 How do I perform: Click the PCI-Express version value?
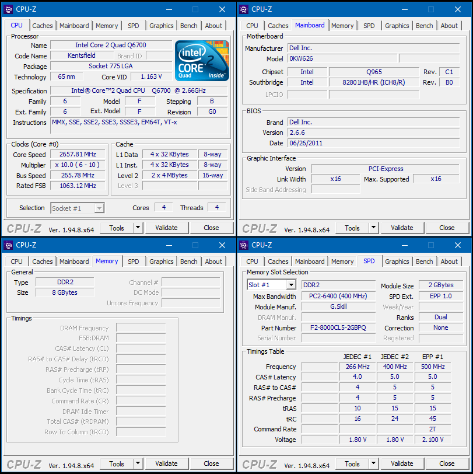pos(386,169)
